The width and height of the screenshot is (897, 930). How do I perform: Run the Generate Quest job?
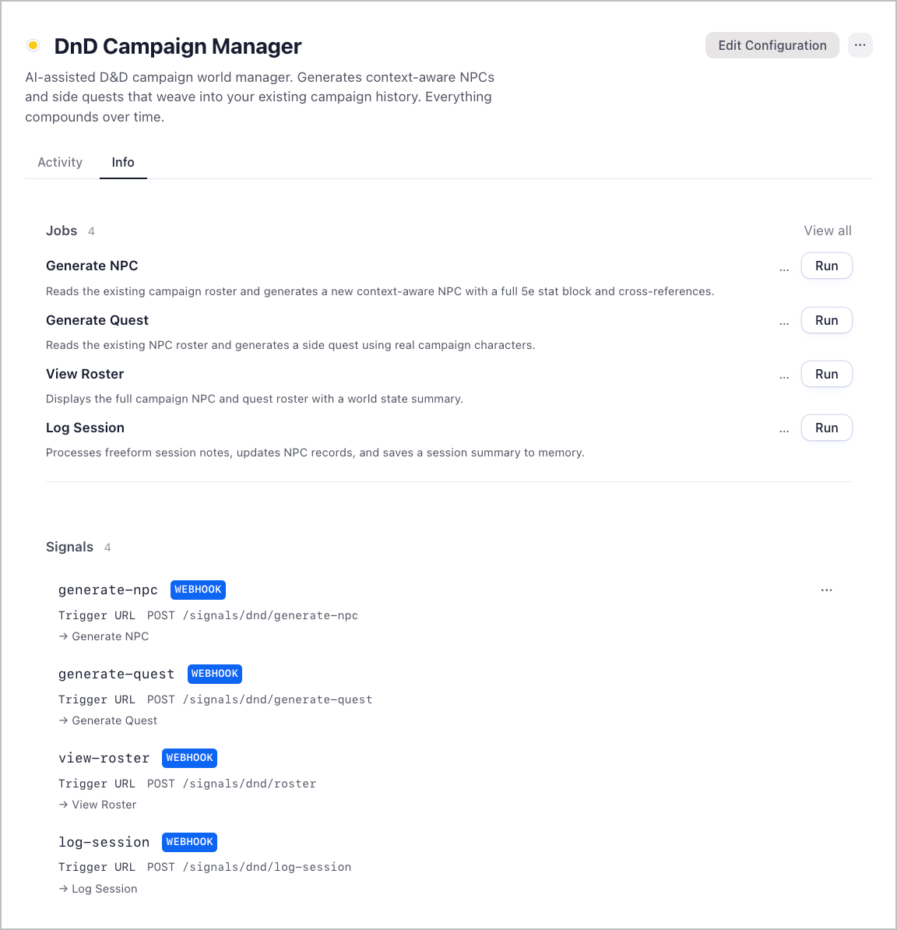click(x=826, y=320)
